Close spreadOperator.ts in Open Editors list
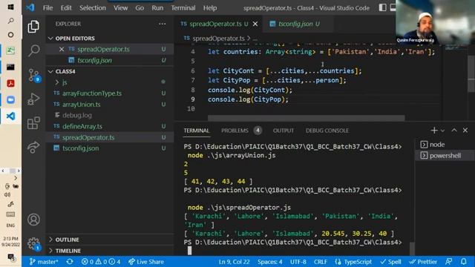 click(62, 49)
